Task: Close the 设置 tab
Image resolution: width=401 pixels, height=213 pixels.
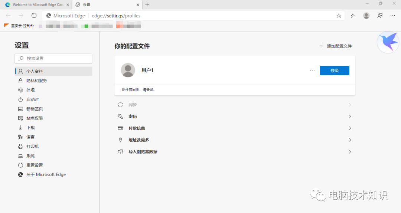Action: (x=138, y=4)
